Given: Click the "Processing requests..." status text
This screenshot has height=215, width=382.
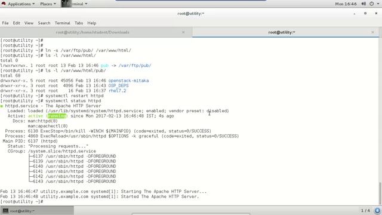Looking at the screenshot, I should [x=58, y=146].
